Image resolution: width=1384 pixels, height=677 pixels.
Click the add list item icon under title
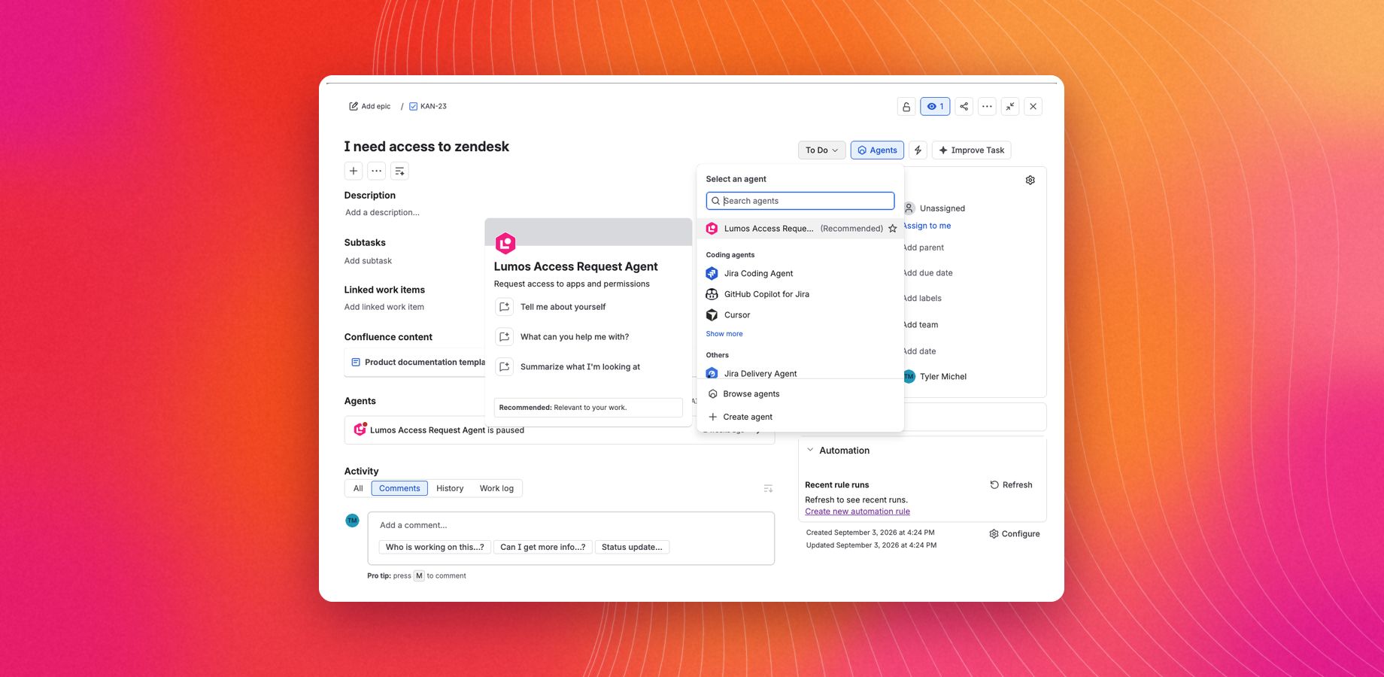coord(399,171)
